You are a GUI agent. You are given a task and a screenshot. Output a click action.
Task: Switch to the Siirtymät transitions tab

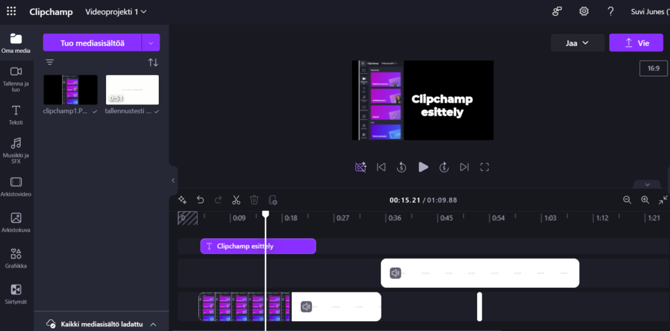(16, 294)
